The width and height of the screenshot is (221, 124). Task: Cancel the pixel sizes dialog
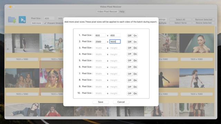[x=121, y=102]
